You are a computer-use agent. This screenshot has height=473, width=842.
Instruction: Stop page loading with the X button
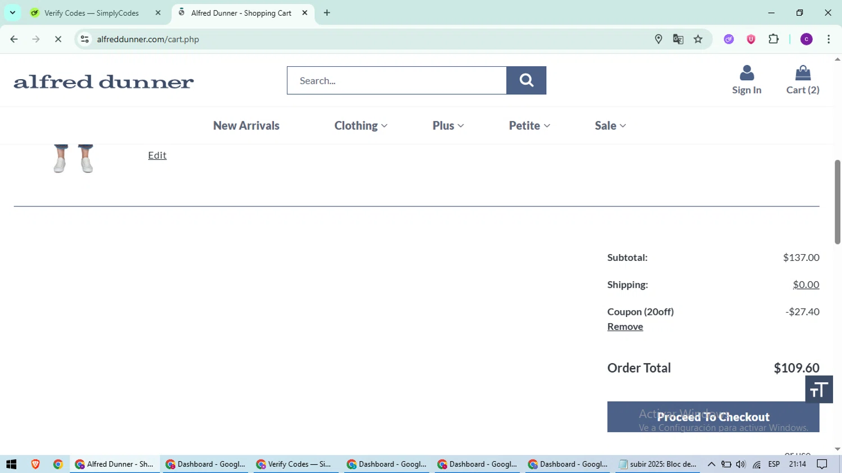[x=58, y=39]
